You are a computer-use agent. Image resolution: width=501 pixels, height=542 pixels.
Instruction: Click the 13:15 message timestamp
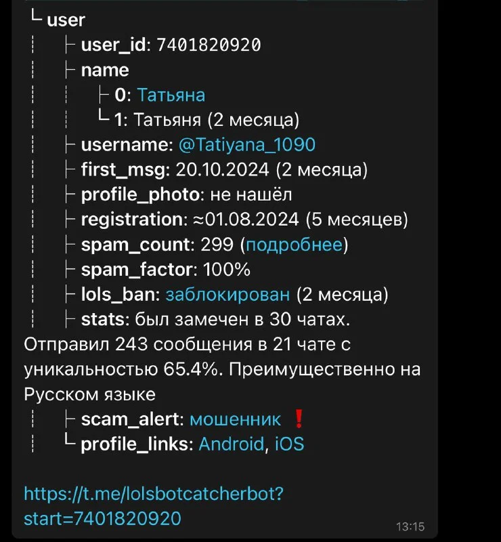[x=410, y=526]
